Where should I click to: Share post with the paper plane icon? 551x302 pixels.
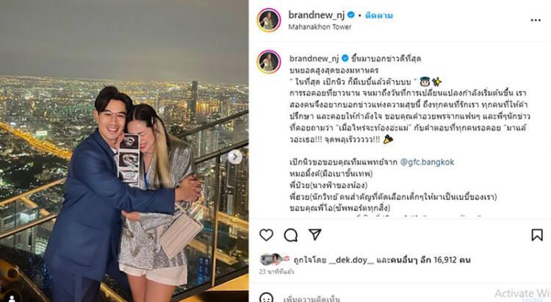[x=315, y=234]
